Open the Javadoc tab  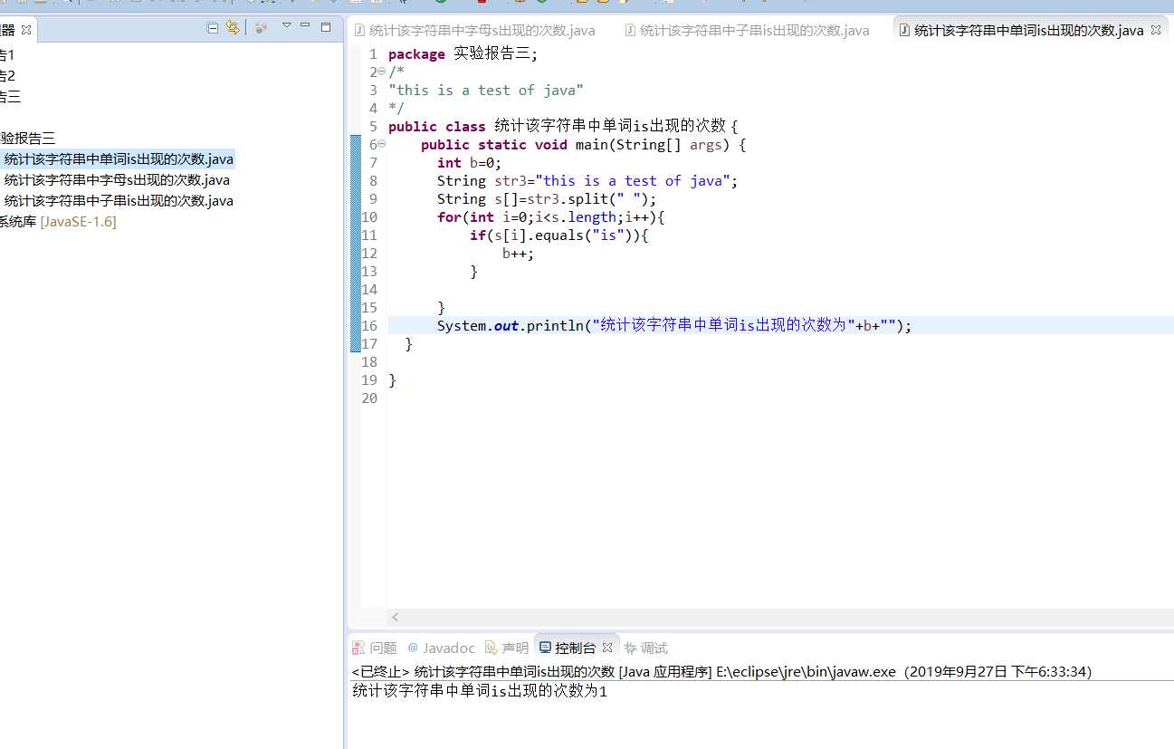point(441,648)
